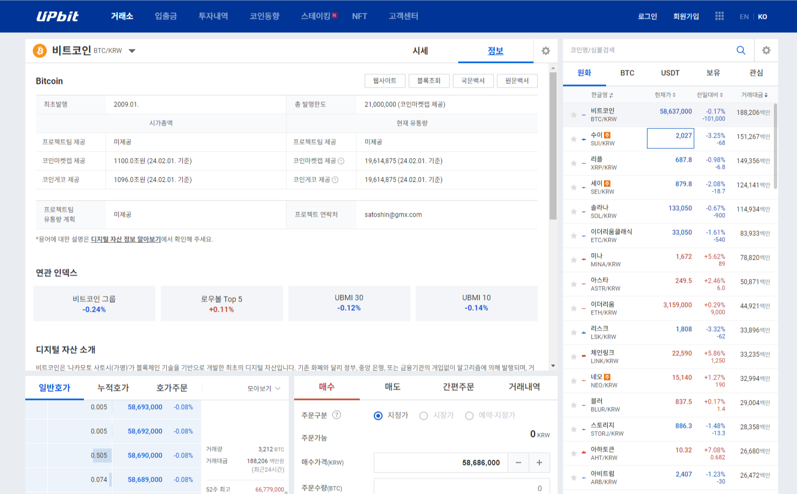Open the 고객센터 menu

coord(403,16)
